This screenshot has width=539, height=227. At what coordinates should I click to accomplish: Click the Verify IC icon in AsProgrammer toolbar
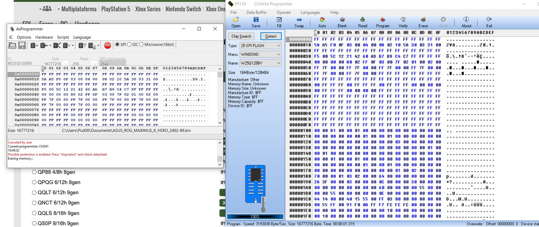(x=67, y=45)
